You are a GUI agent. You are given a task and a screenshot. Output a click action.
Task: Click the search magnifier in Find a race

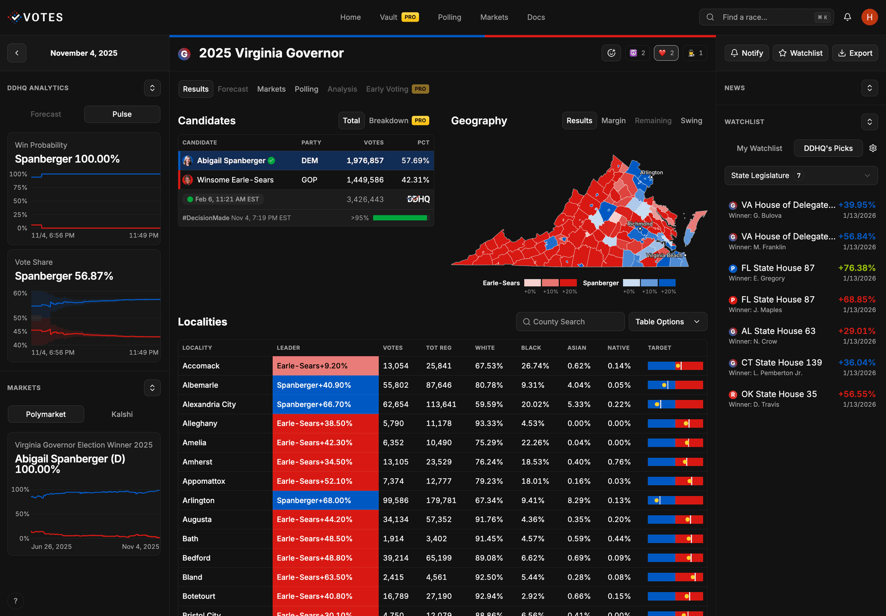[x=710, y=17]
